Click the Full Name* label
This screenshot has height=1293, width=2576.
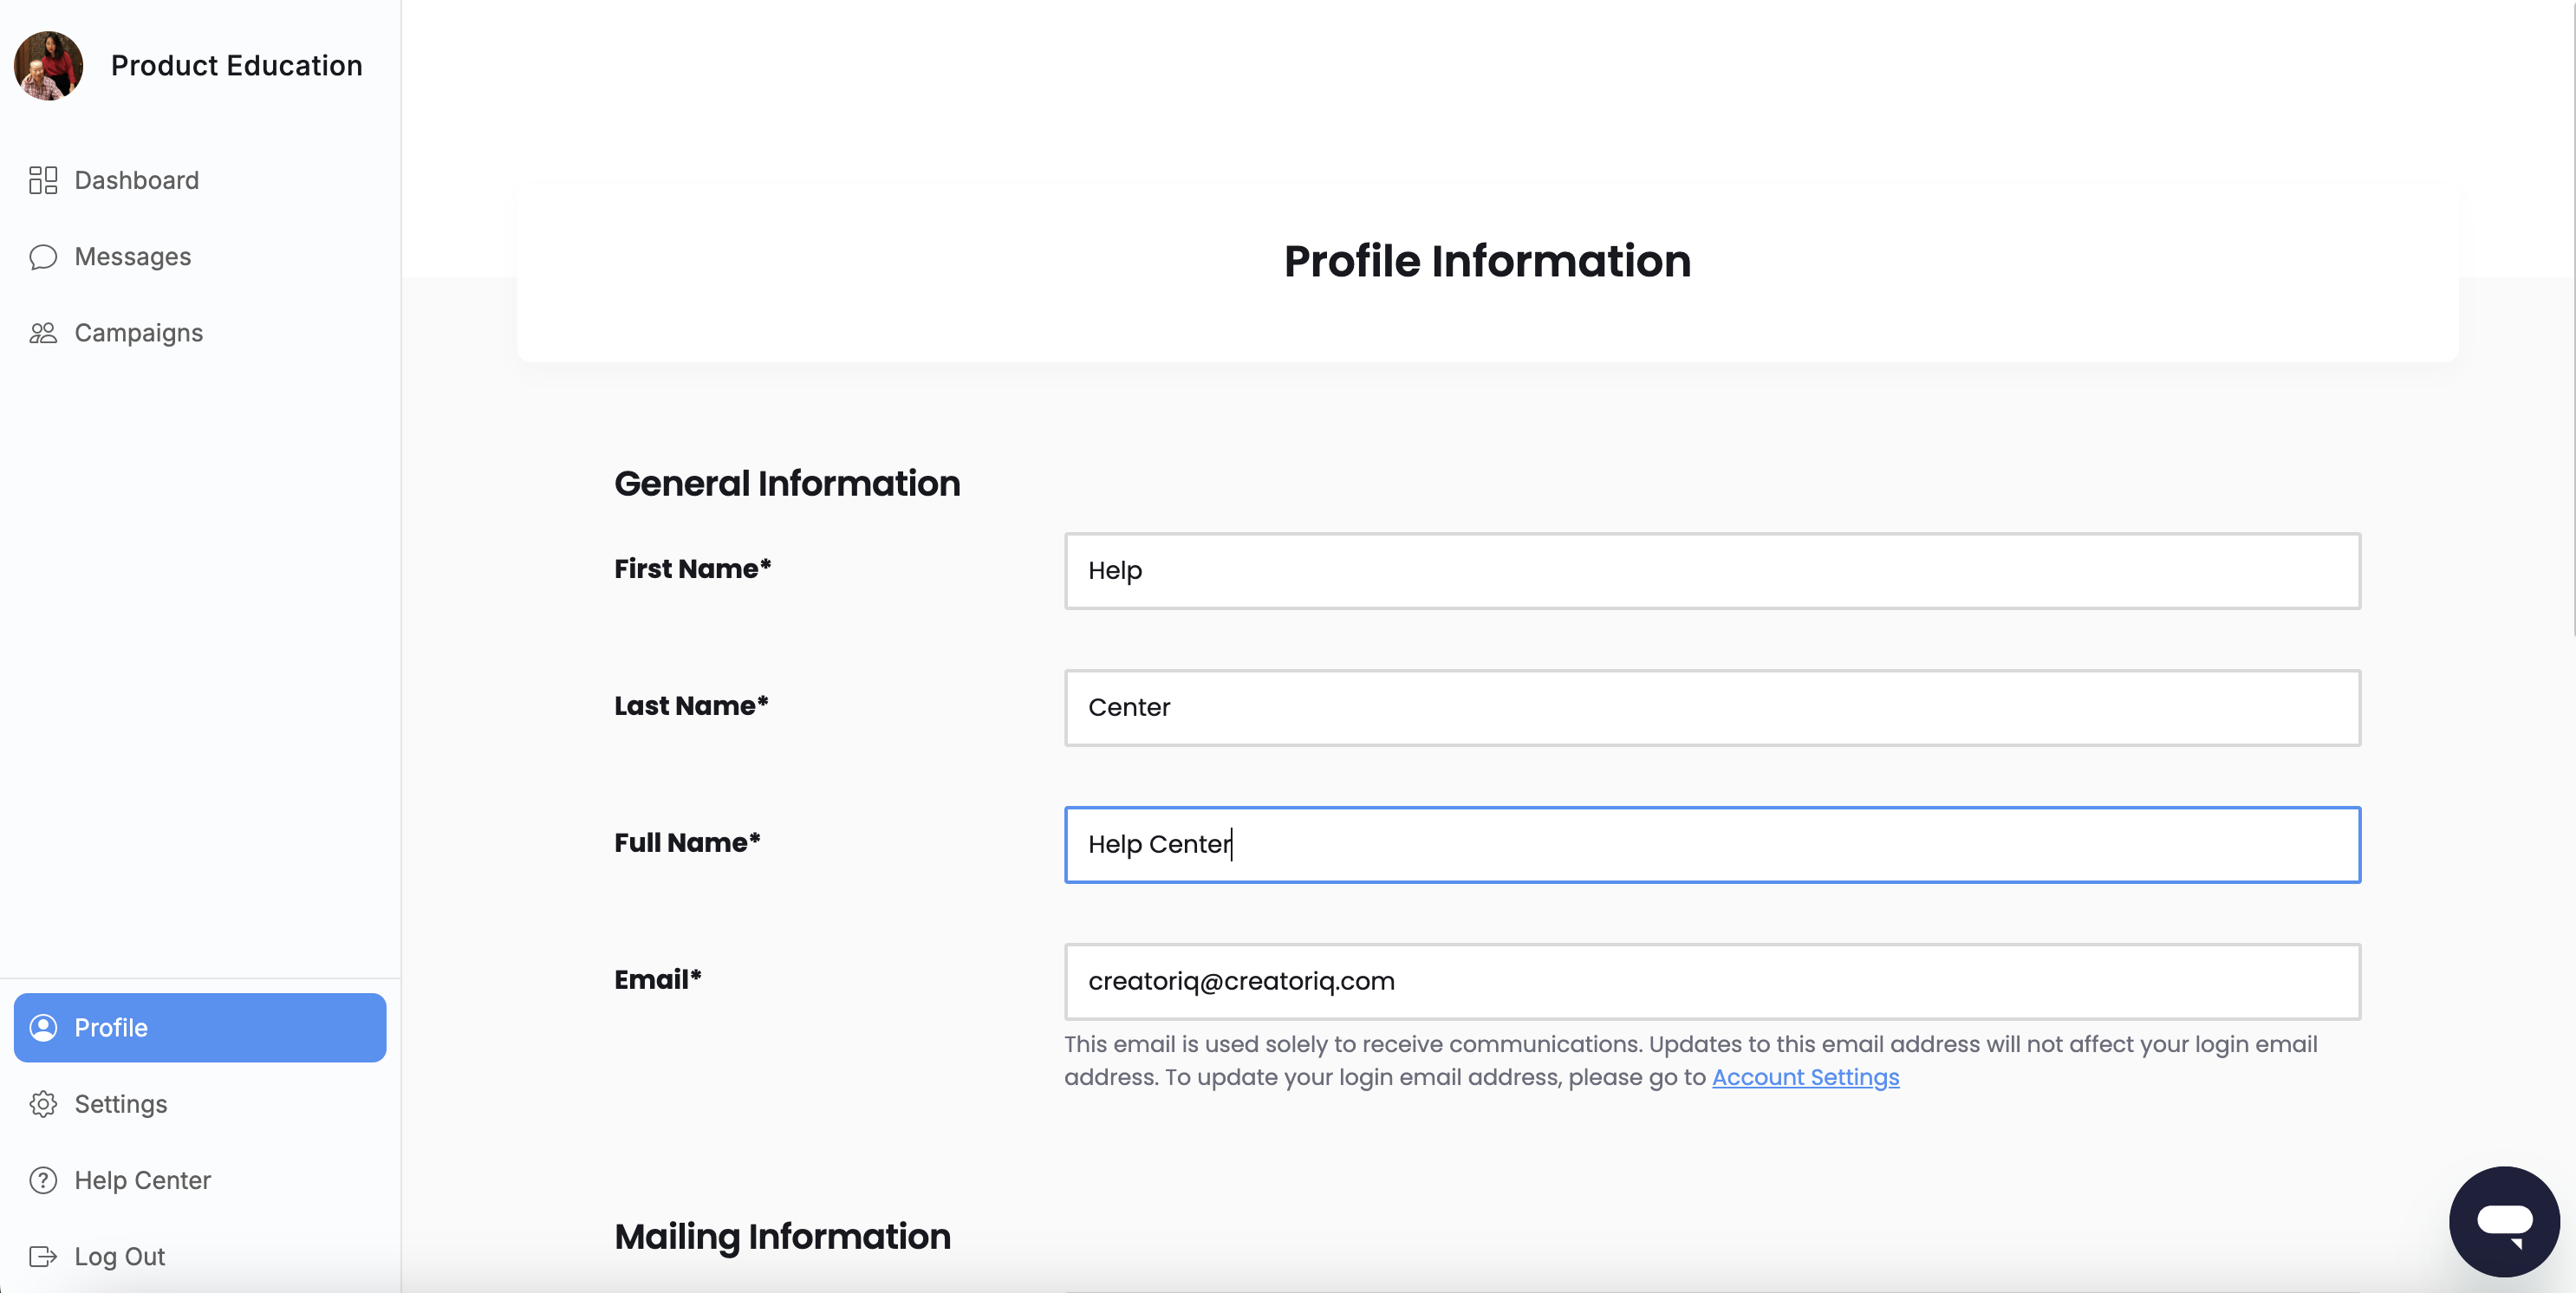(688, 843)
